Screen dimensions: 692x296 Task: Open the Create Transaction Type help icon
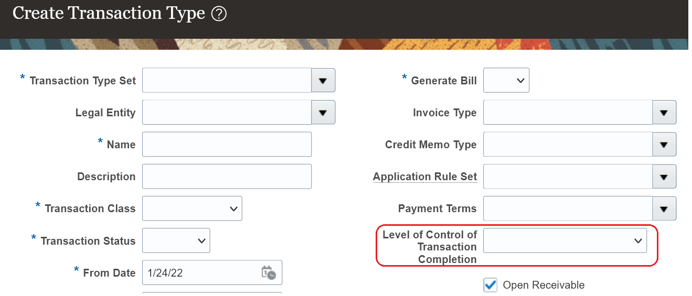click(x=219, y=14)
